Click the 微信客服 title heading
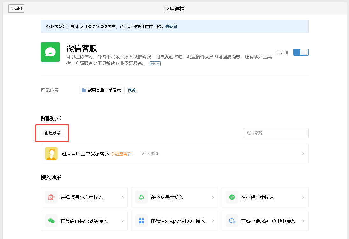The width and height of the screenshot is (349, 239). point(82,48)
